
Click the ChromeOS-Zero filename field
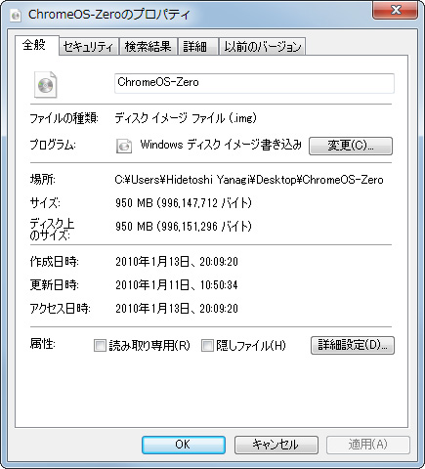tap(254, 83)
